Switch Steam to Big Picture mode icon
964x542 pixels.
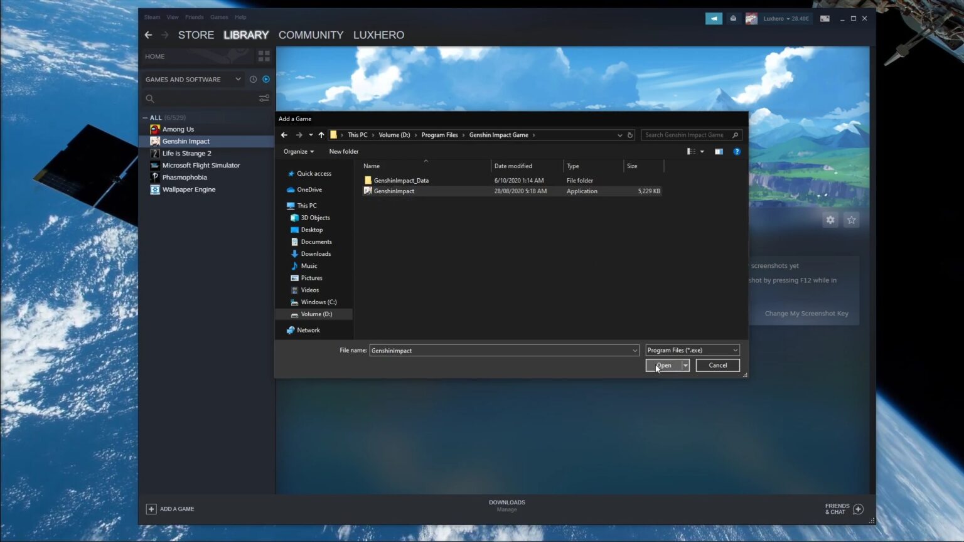[825, 19]
